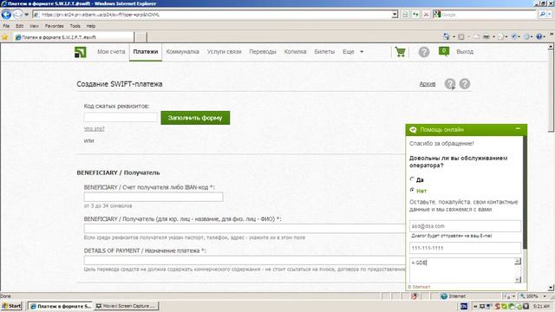Expand the Еще dropdown menu
The image size is (555, 312).
point(362,52)
